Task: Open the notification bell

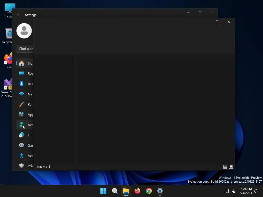Action: click(256, 191)
